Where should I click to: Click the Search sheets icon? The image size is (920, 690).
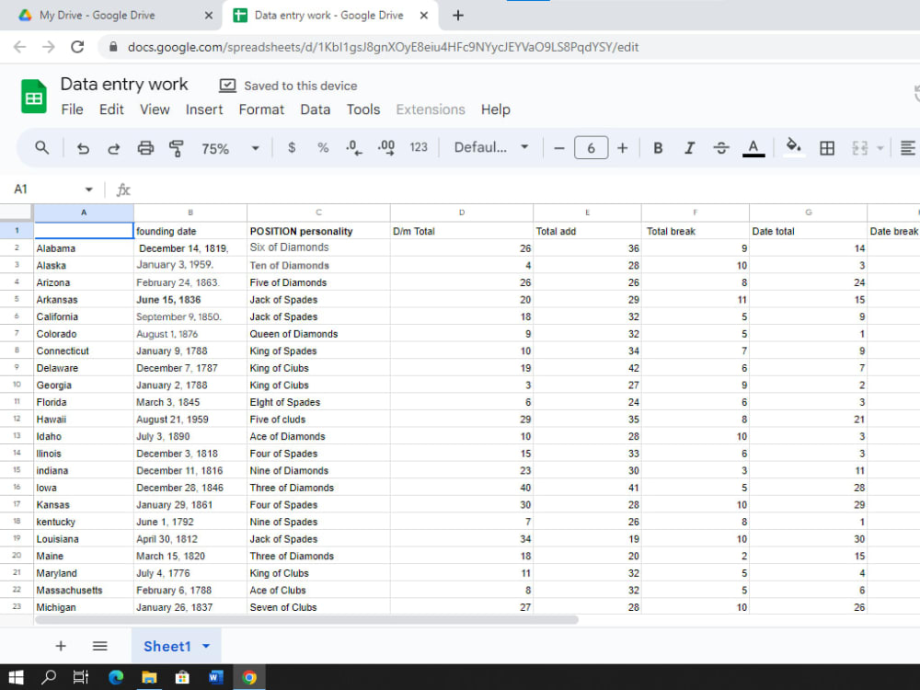point(43,147)
